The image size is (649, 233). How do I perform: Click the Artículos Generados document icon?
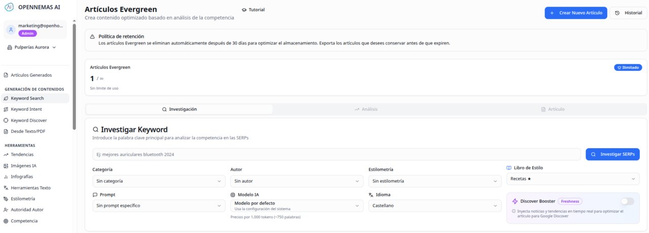click(6, 75)
